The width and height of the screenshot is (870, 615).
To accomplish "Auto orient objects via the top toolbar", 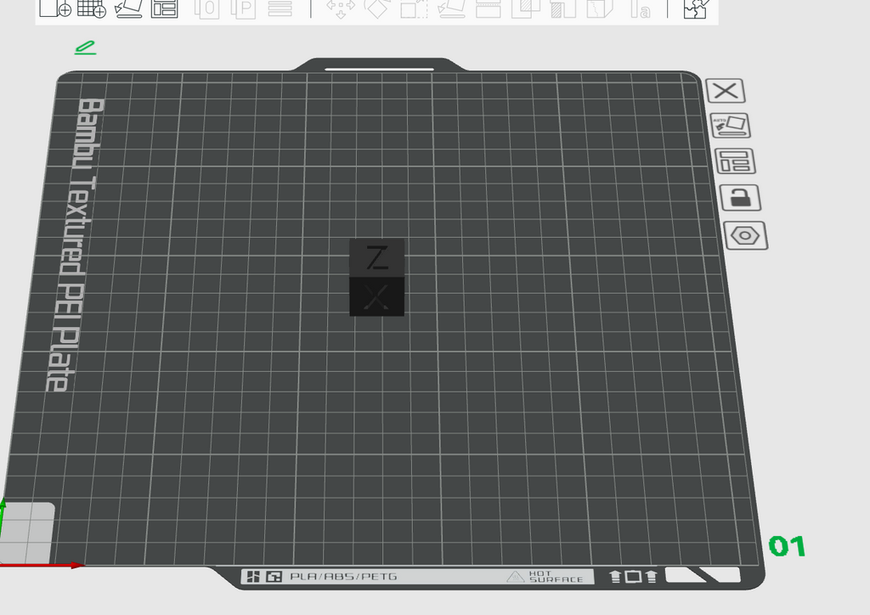I will pyautogui.click(x=129, y=8).
